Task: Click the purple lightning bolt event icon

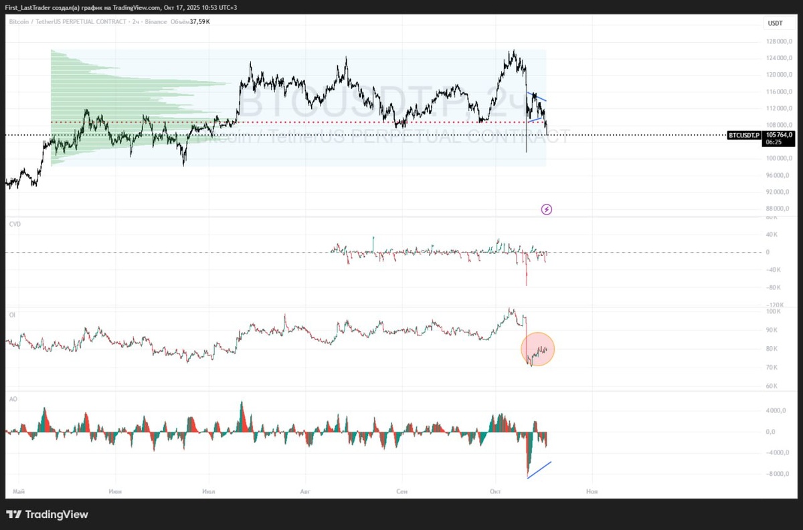Action: (546, 209)
